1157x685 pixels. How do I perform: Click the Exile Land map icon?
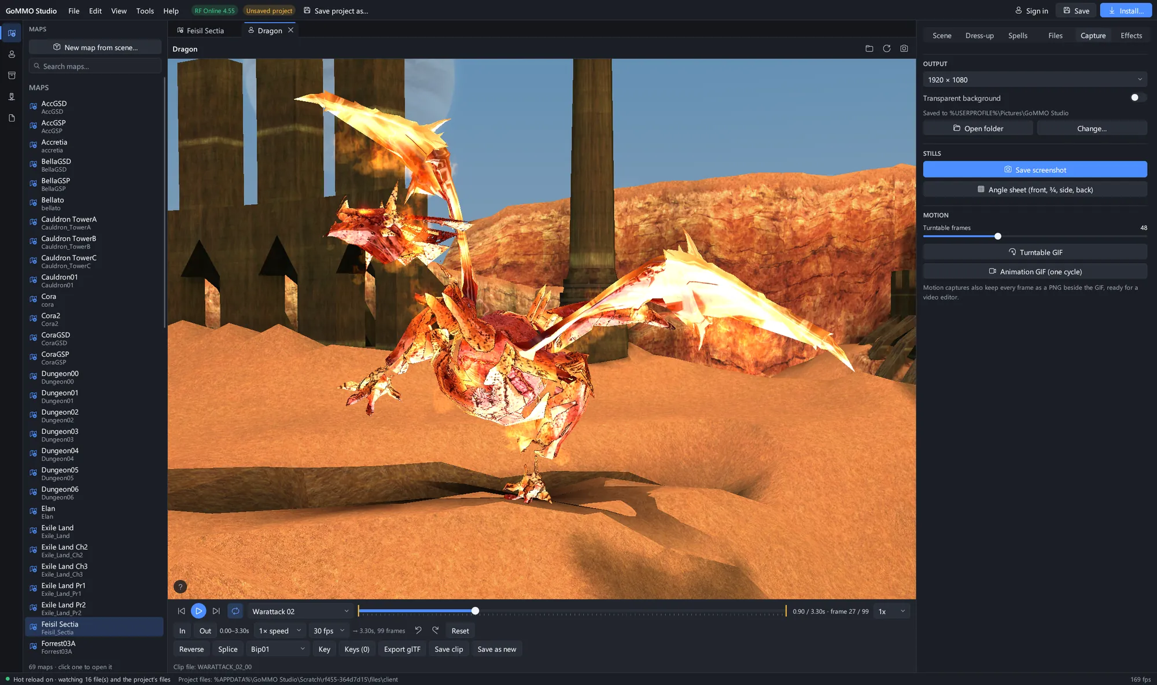34,531
